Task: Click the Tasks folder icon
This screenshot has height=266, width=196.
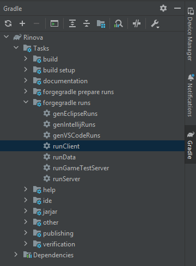Action: 27,48
